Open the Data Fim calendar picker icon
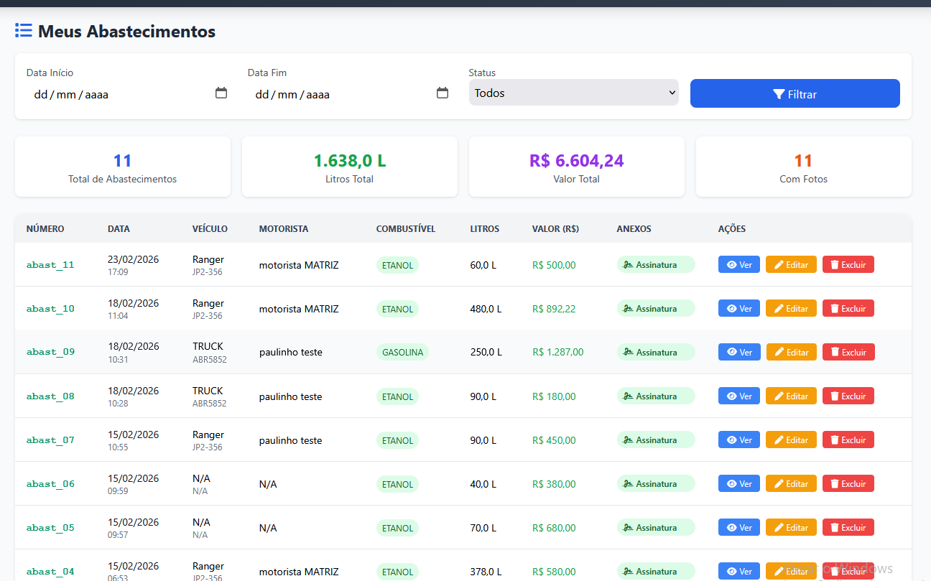 coord(443,93)
